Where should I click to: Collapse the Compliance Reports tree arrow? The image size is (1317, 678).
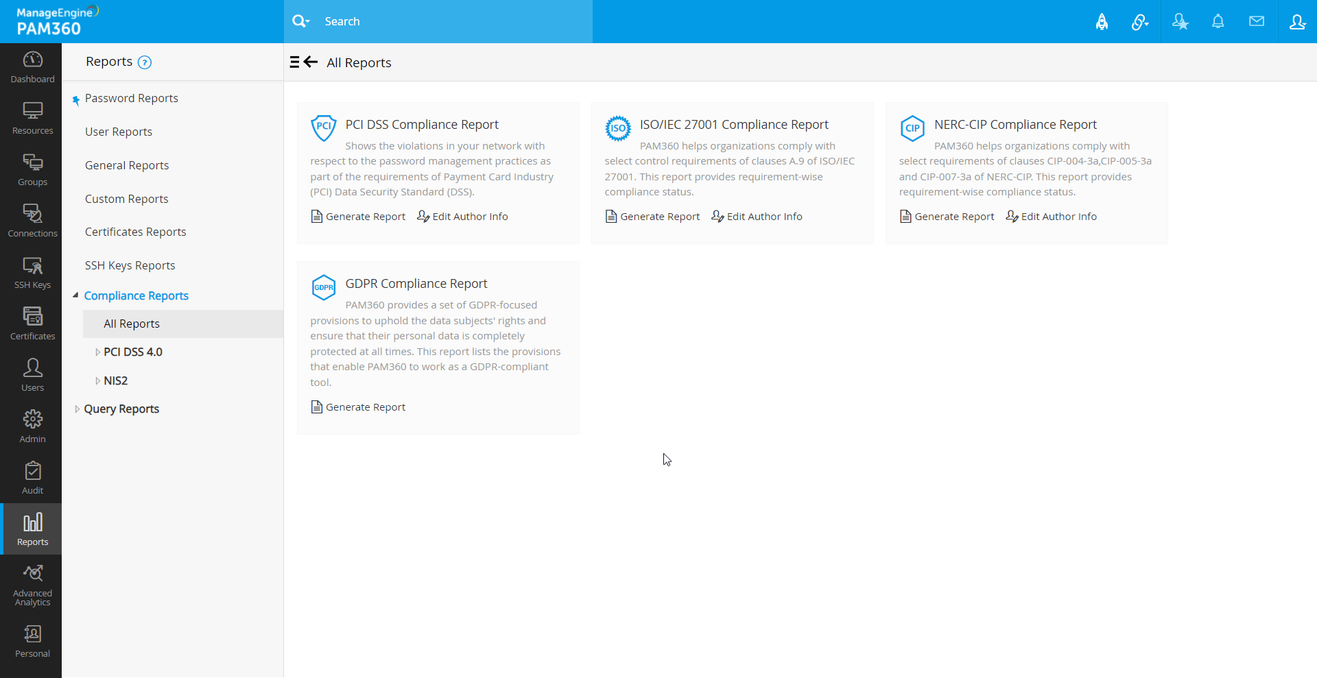coord(75,295)
